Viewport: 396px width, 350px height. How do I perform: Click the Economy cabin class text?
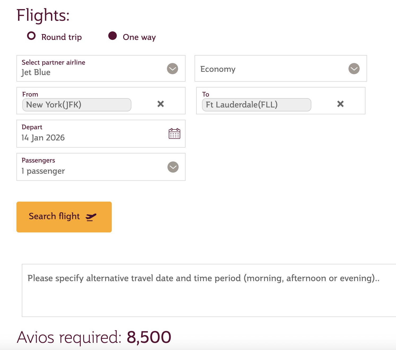(x=218, y=69)
